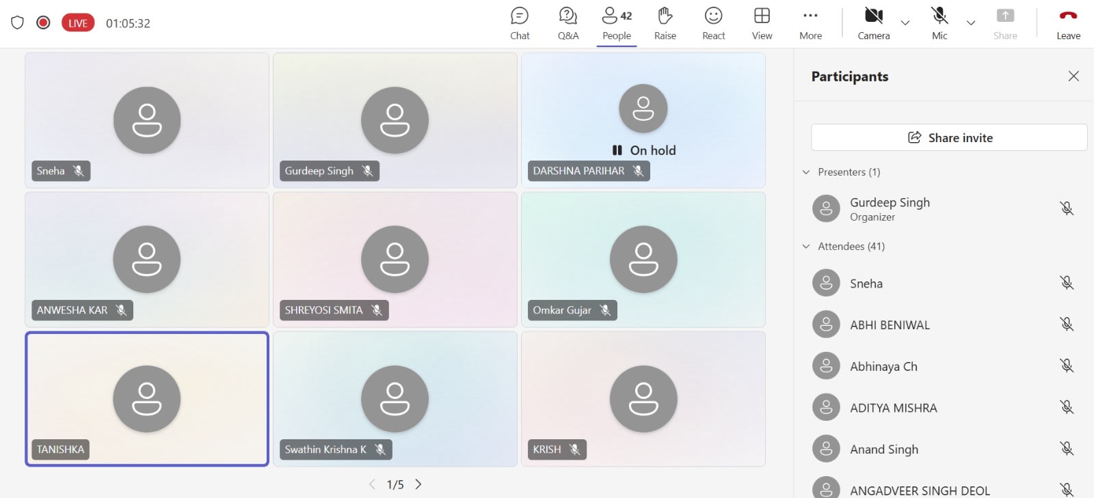Select ANWESHA KAR's video tile
This screenshot has height=498, width=1094.
point(147,260)
